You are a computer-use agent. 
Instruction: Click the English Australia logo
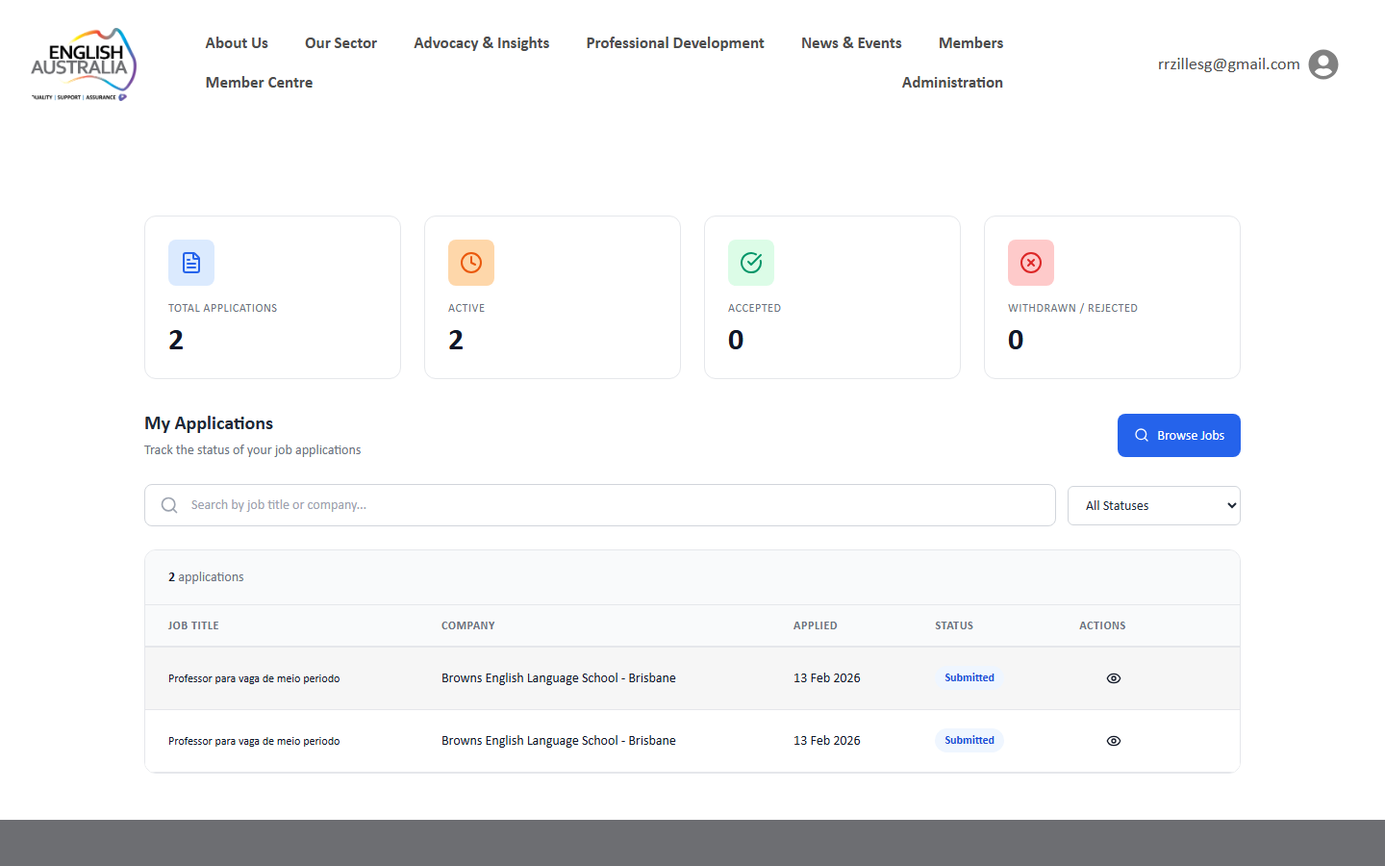point(84,64)
